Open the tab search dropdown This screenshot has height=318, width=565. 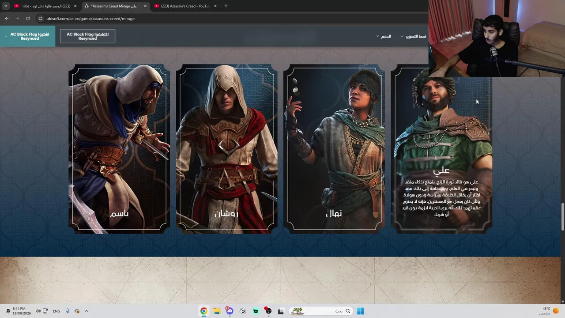6,6
